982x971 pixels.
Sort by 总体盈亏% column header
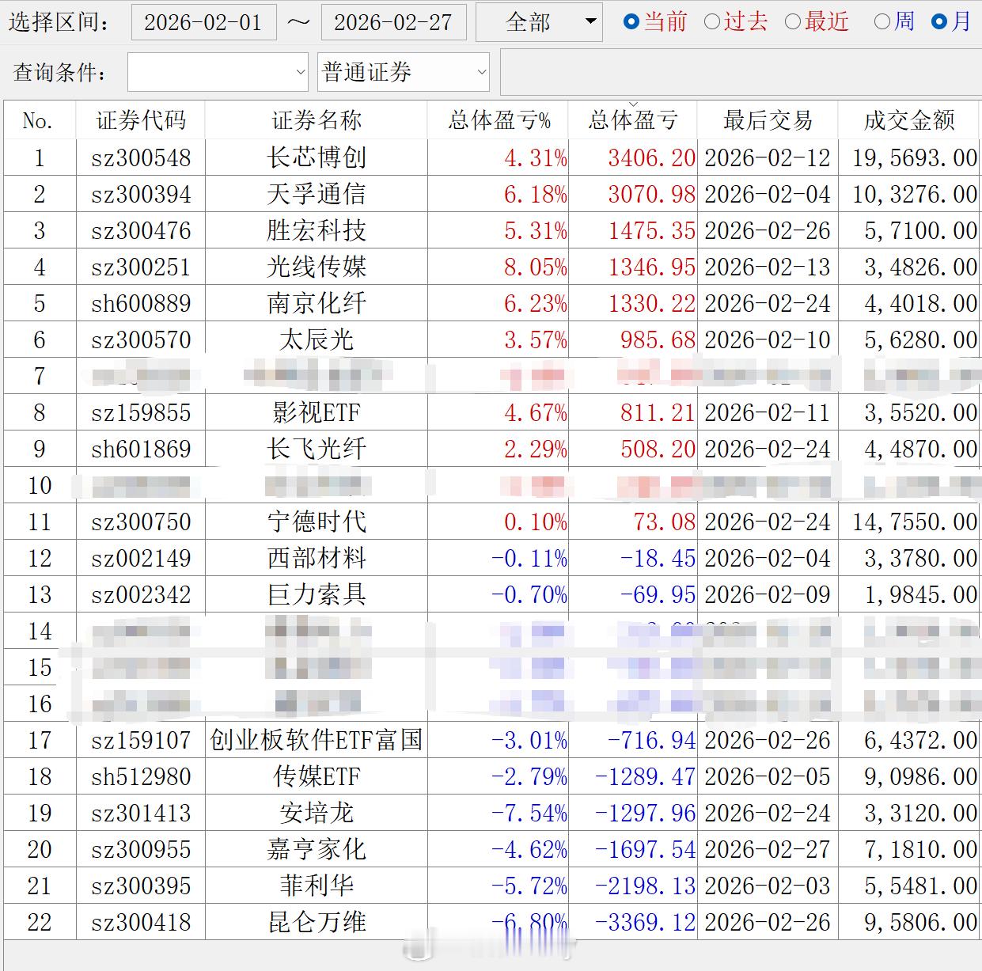(499, 120)
